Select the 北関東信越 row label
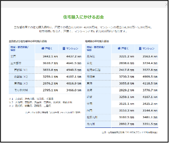The width and height of the screenshot is (169, 143). [93, 70]
